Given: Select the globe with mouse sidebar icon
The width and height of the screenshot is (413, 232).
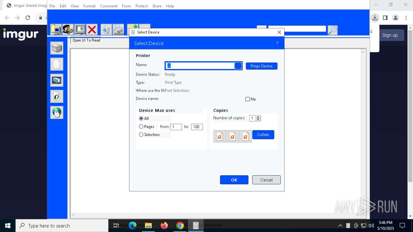Looking at the screenshot, I should (x=57, y=112).
